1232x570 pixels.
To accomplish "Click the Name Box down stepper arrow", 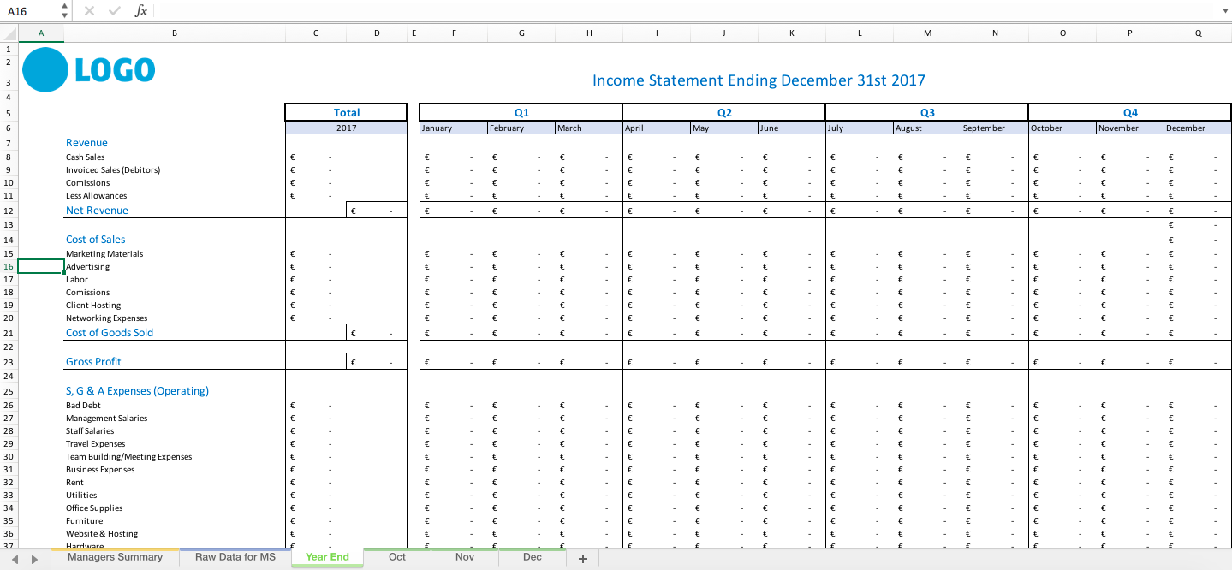I will coord(63,15).
